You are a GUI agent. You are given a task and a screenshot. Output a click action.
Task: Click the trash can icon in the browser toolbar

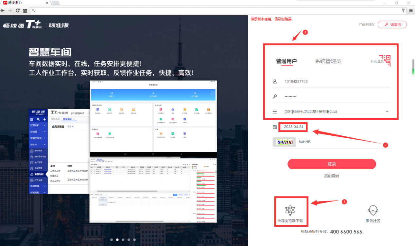click(x=25, y=11)
